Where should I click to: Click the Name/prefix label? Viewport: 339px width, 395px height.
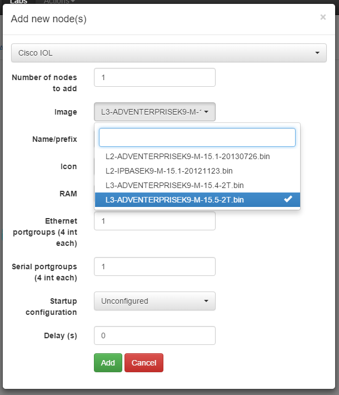pos(54,139)
